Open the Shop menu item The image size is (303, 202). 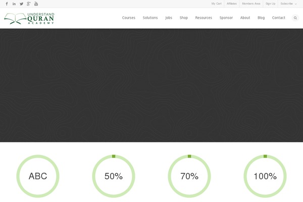(x=184, y=18)
